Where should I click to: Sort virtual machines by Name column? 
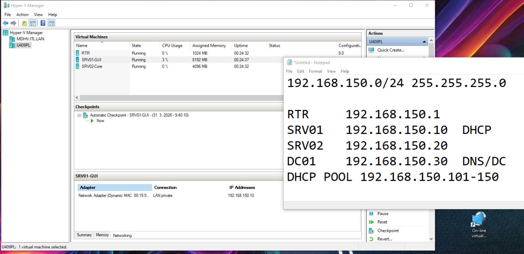[82, 45]
